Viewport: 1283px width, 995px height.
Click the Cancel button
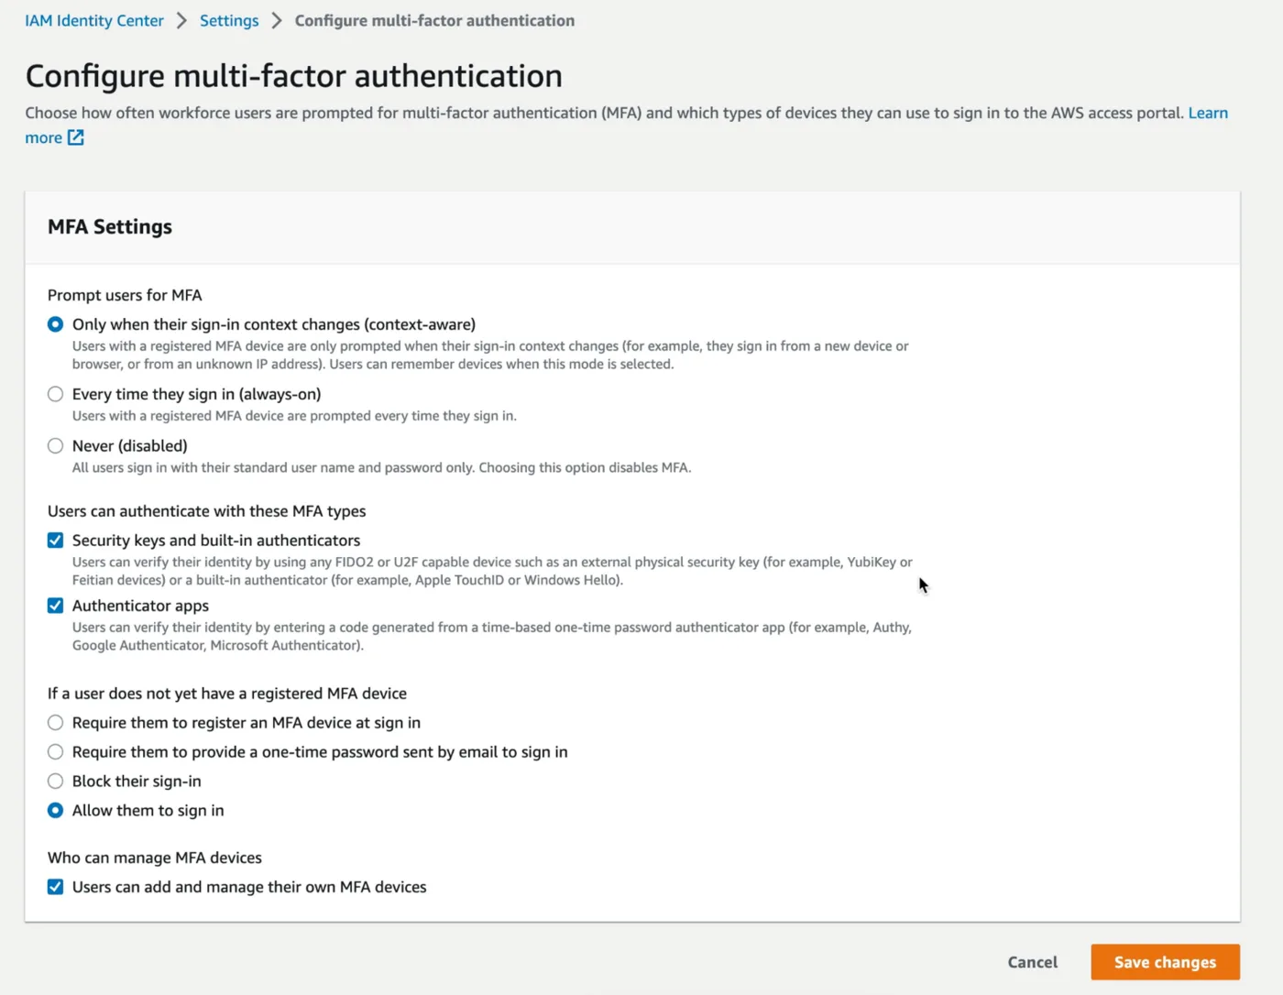1032,962
